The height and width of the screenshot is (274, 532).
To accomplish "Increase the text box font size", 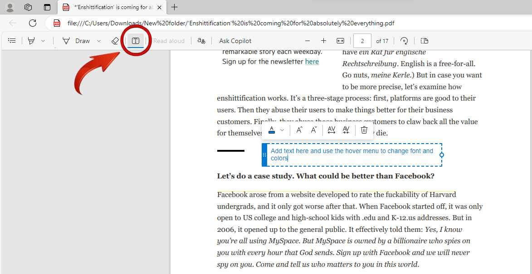I will point(299,130).
